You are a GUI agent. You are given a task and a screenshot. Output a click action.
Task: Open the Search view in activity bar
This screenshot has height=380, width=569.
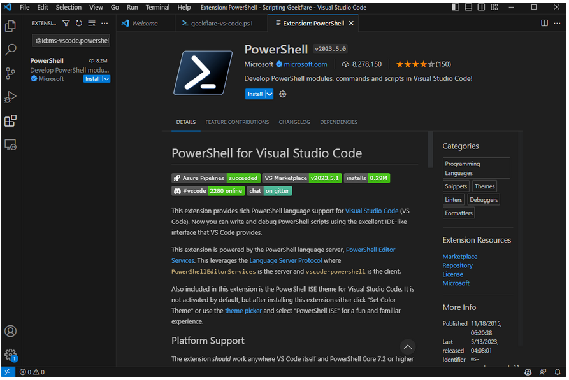pyautogui.click(x=11, y=50)
